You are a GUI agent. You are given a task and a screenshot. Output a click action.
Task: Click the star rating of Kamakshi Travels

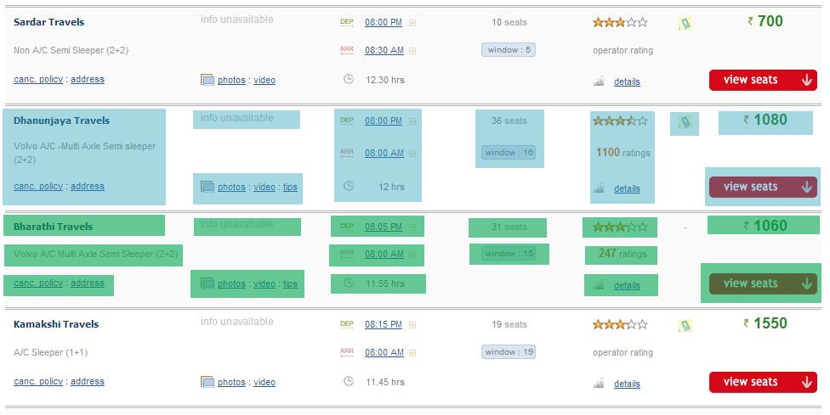tap(619, 324)
